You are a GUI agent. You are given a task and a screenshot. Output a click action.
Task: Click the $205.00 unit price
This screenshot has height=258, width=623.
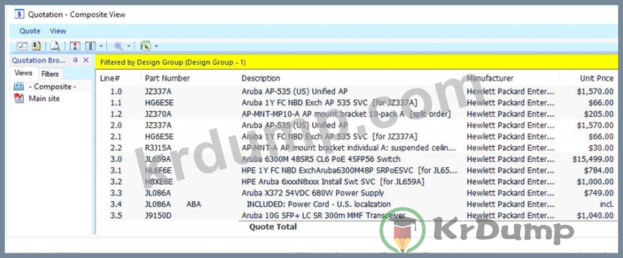click(599, 114)
